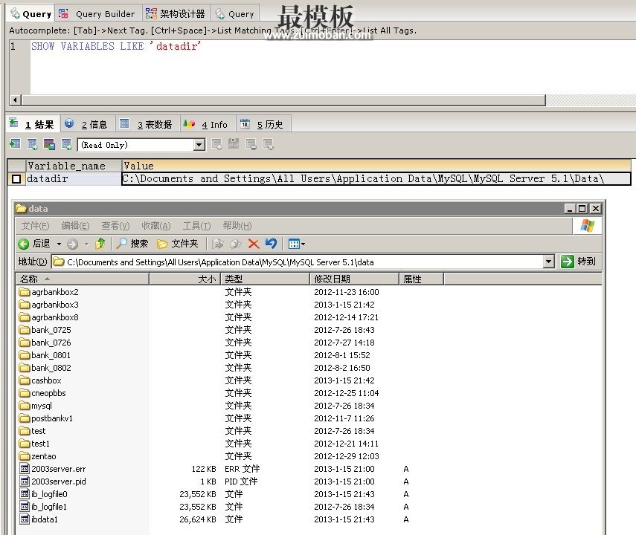The width and height of the screenshot is (636, 535).
Task: Toggle the 文件夹 folders pane button
Action: 178,244
